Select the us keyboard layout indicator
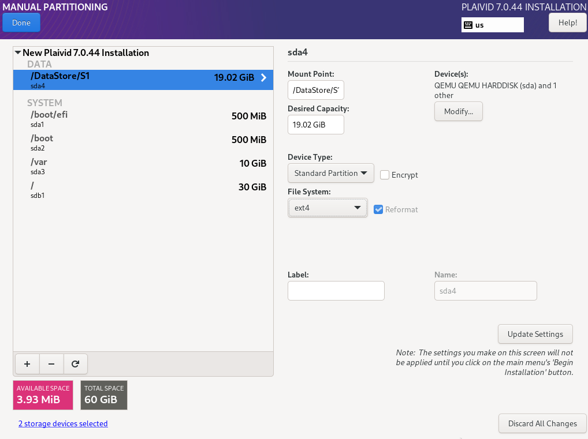Screen dimensions: 588x439 492,25
